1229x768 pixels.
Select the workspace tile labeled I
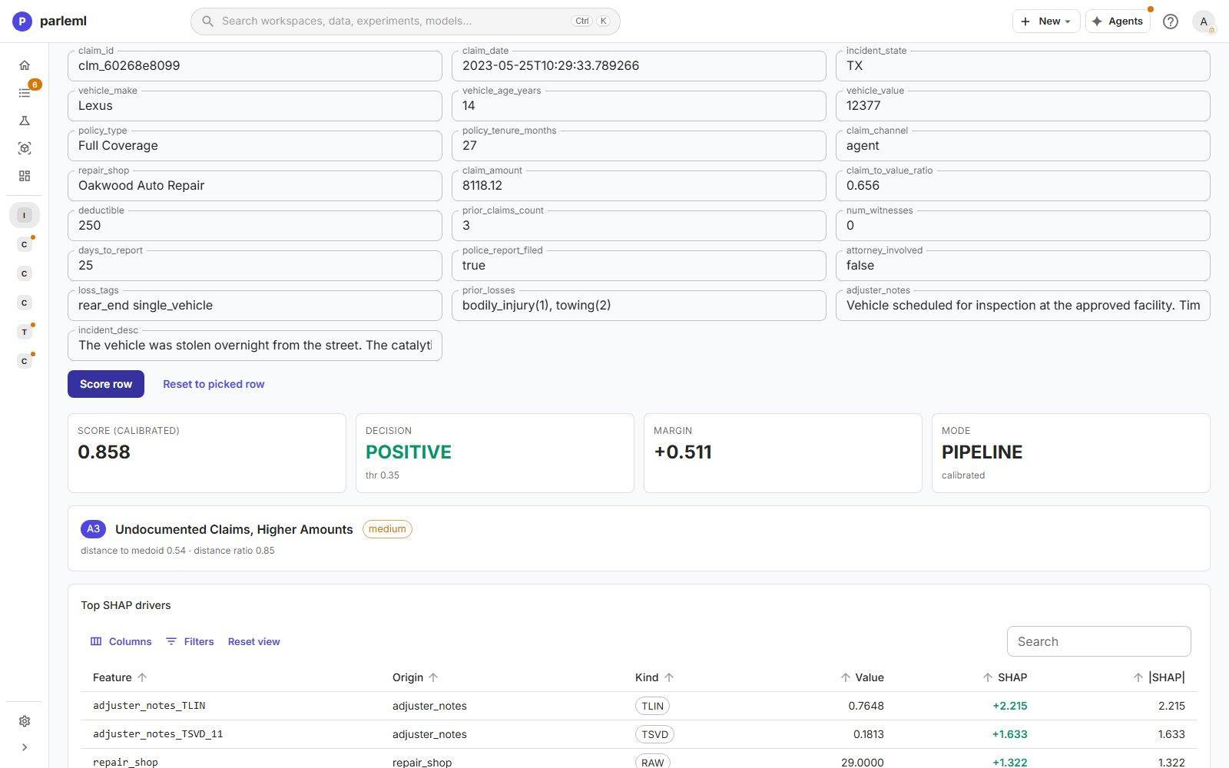[x=25, y=215]
